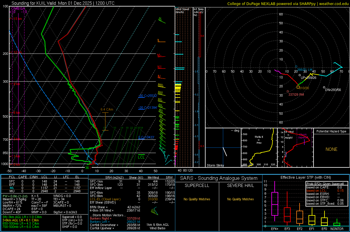The height and width of the screenshot is (232, 350).
Task: Click the Storm Slinky panel label
Action: [x=215, y=165]
